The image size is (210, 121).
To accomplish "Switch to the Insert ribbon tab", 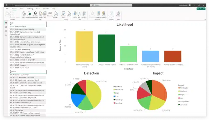I will coord(21,9).
